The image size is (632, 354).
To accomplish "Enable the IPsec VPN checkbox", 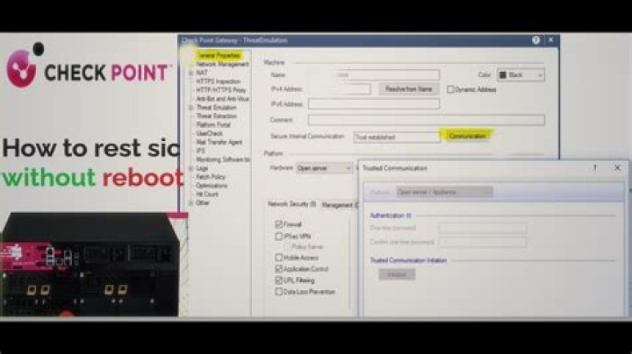I will [x=278, y=237].
